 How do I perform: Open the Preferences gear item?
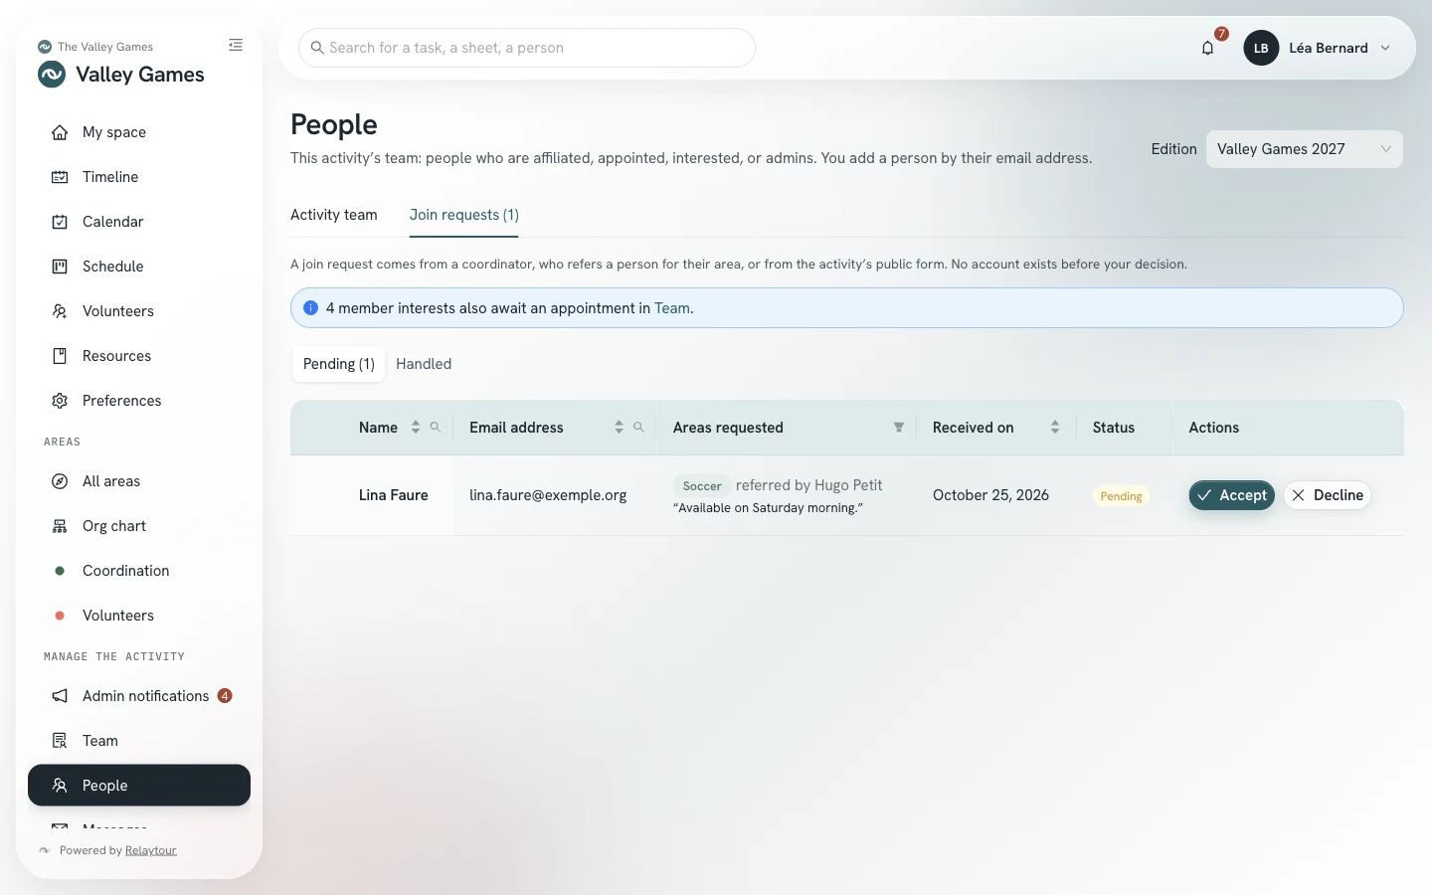tap(139, 401)
